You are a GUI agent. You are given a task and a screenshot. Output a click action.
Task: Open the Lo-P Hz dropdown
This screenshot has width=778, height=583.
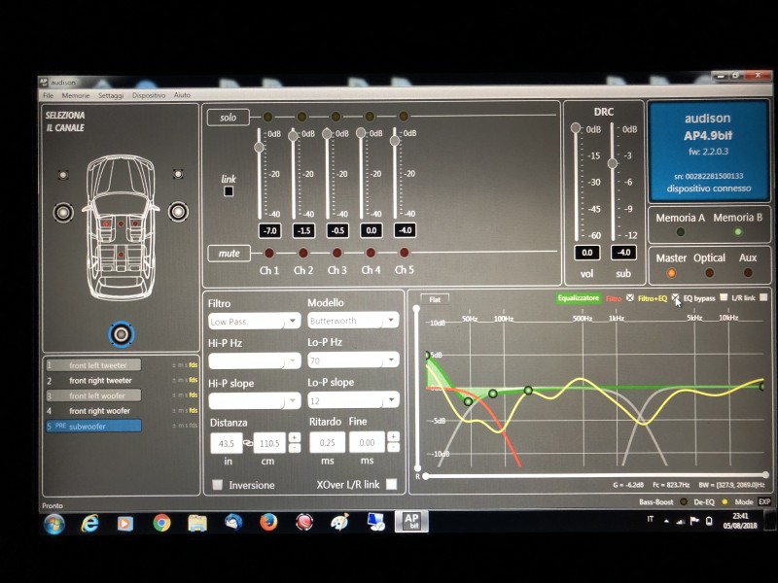[353, 360]
